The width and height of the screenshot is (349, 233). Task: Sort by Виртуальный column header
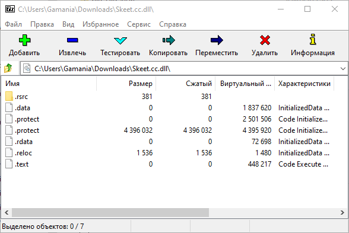tap(245, 84)
